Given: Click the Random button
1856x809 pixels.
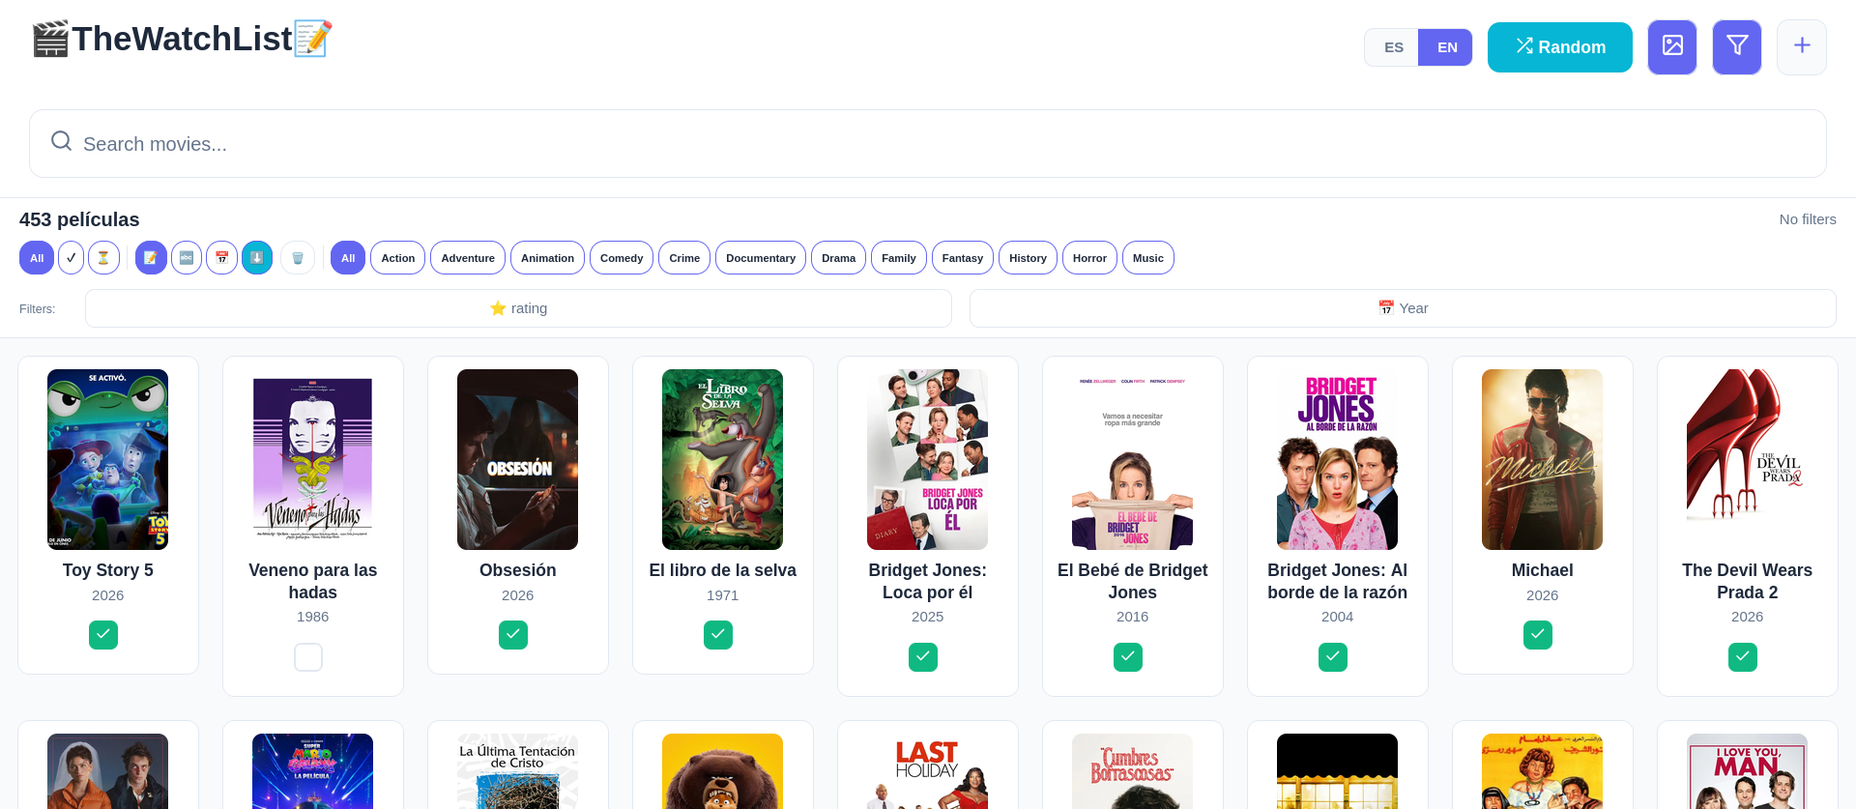Looking at the screenshot, I should click(x=1559, y=47).
